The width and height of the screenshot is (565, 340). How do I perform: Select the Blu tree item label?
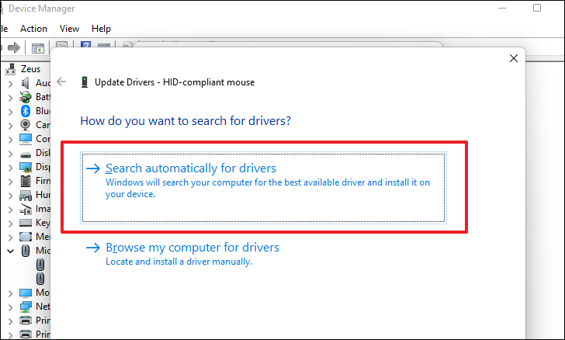[x=43, y=111]
